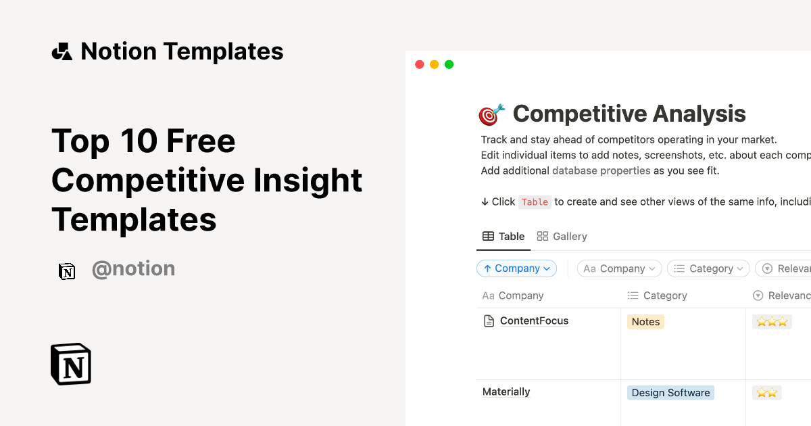
Task: Click the table grid icon beside Table
Action: click(488, 236)
